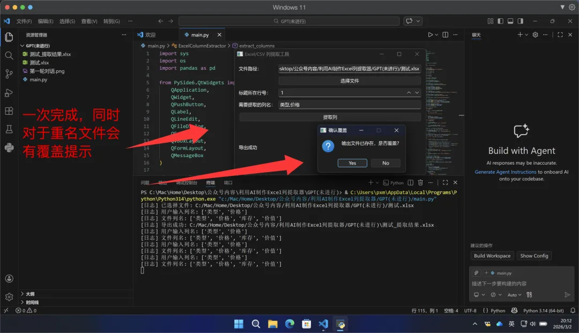Open Source Control view
The height and width of the screenshot is (333, 579).
click(9, 74)
